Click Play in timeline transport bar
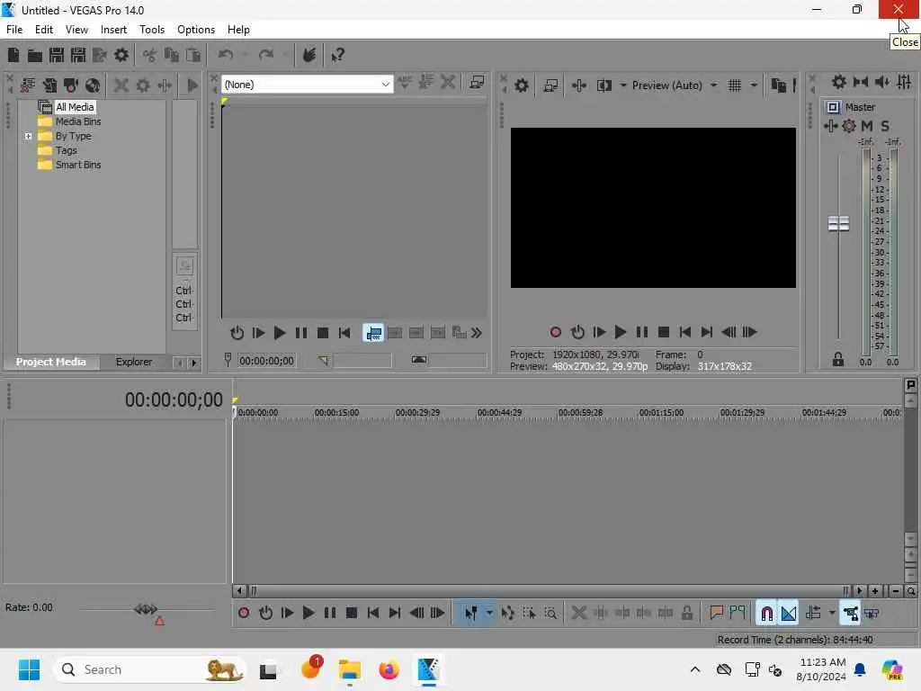The image size is (921, 691). point(308,614)
